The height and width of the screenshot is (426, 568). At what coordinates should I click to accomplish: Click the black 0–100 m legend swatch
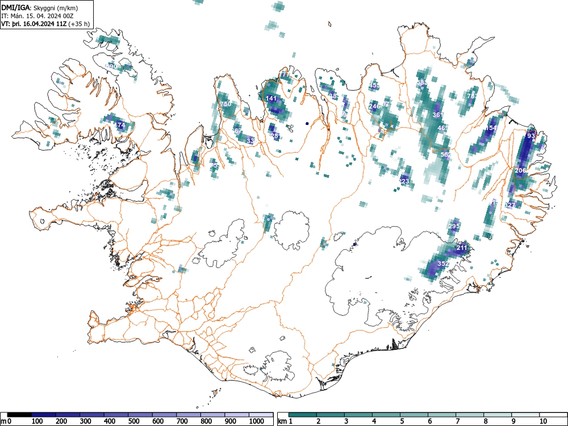(x=19, y=415)
